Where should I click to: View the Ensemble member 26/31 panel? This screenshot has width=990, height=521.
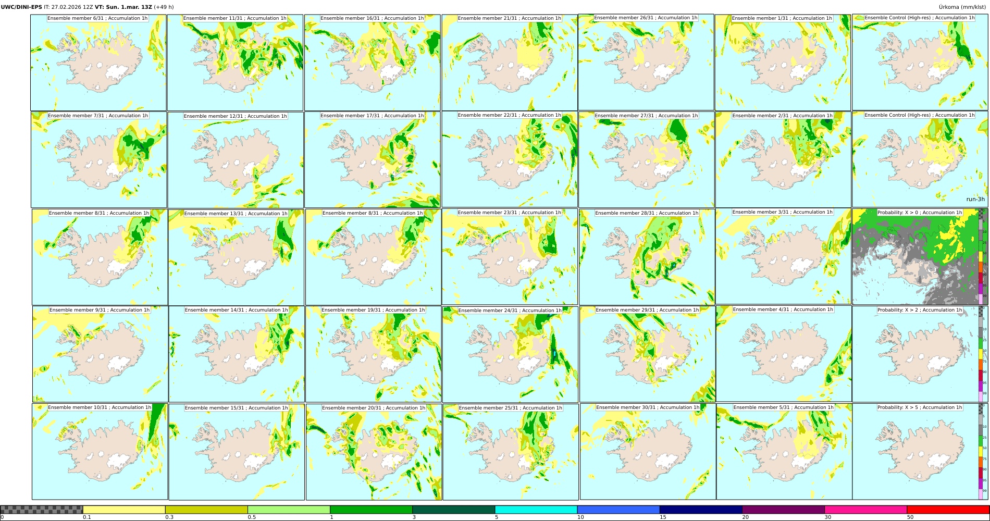(646, 62)
